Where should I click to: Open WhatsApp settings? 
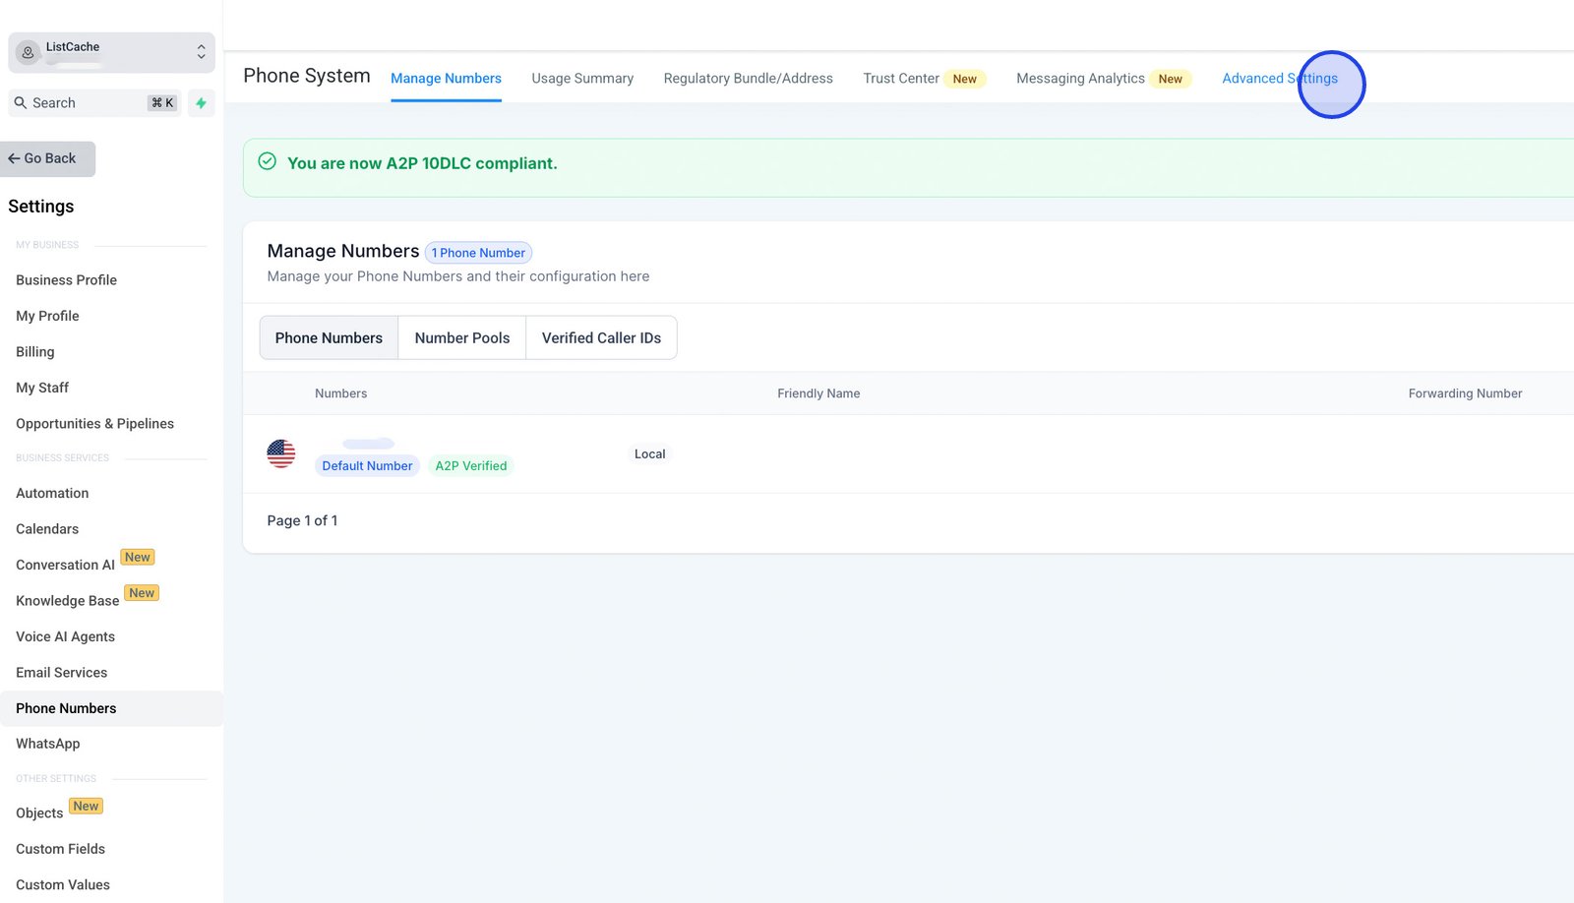click(x=47, y=745)
